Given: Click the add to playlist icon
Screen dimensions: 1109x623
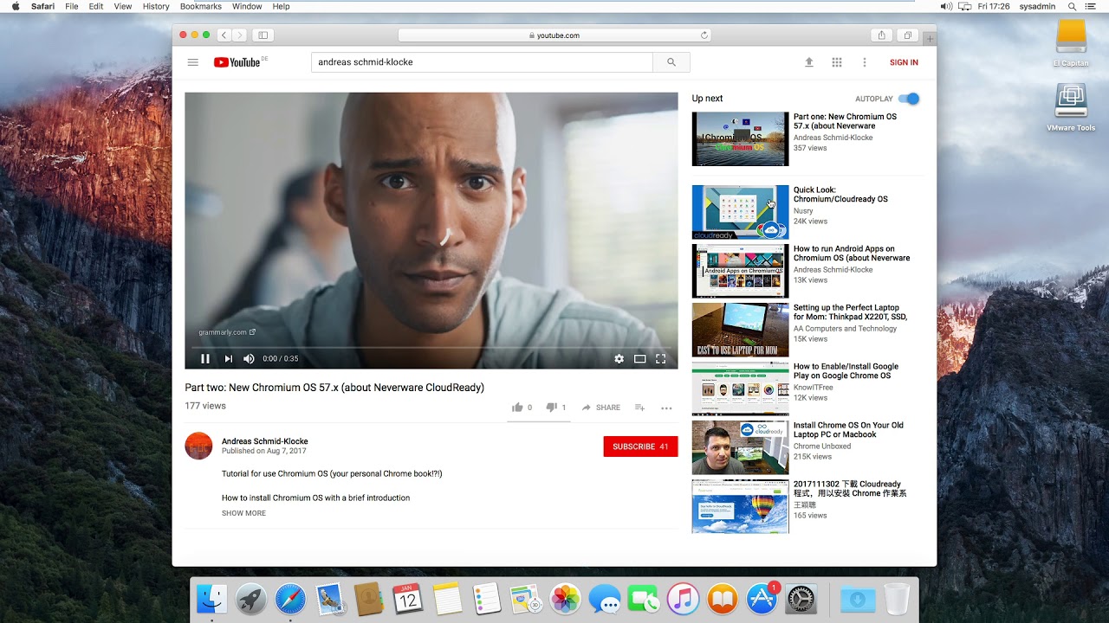Looking at the screenshot, I should point(639,408).
